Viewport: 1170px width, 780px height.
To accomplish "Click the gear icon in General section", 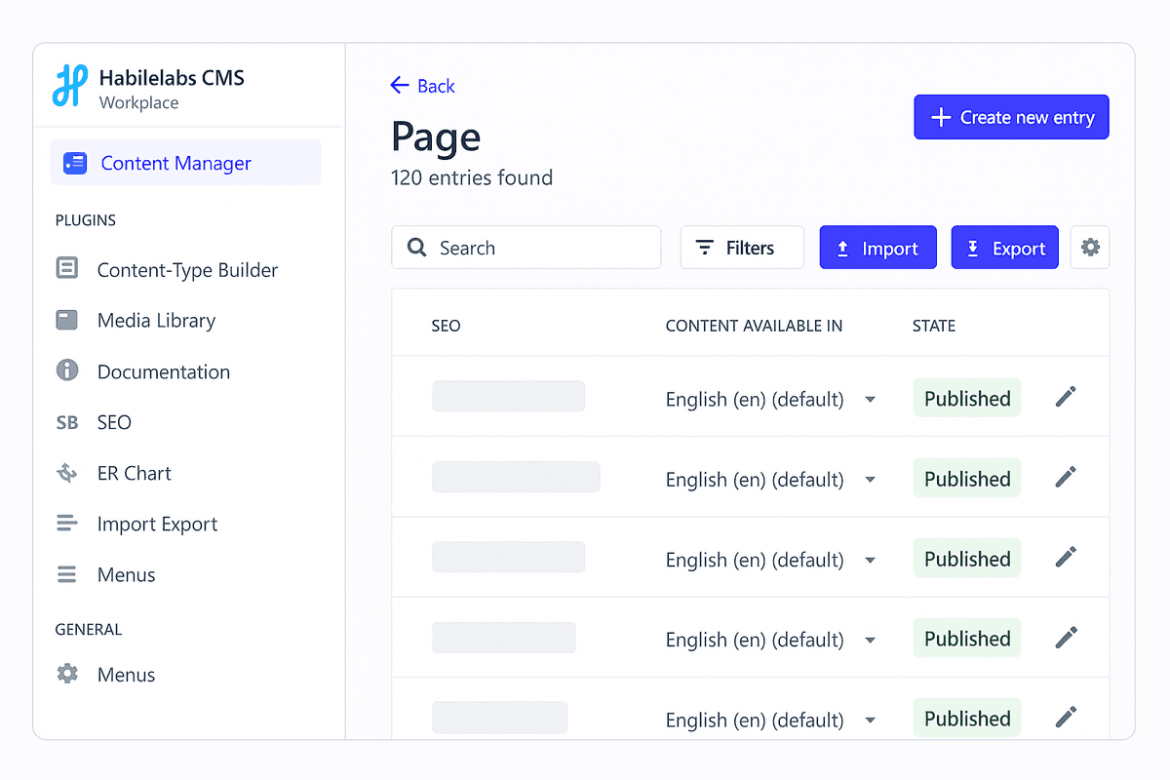I will click(x=67, y=674).
